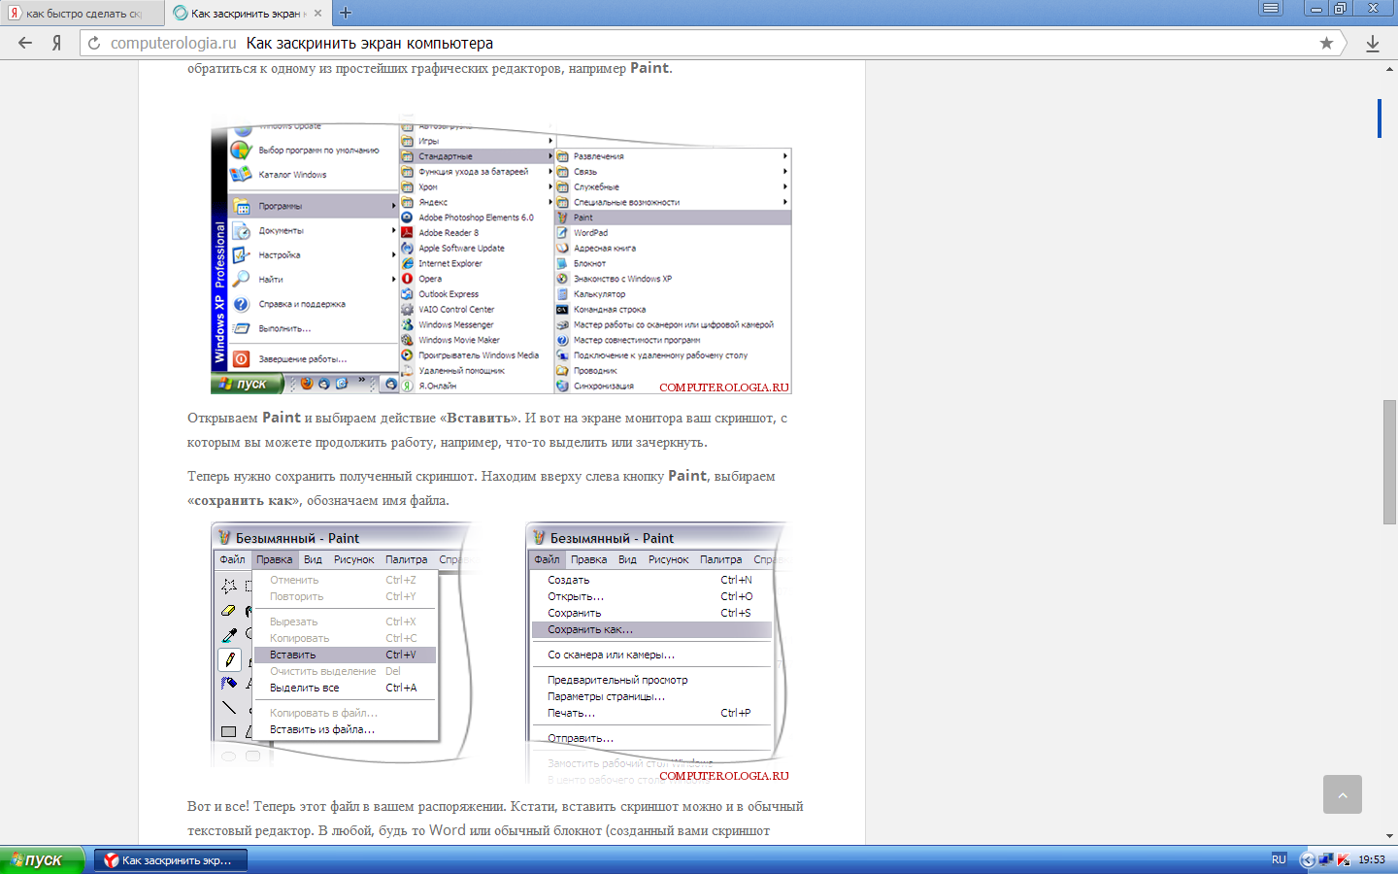Switch to the "как быстро сделать" tab
Viewport: 1398px width, 874px height.
pyautogui.click(x=82, y=14)
